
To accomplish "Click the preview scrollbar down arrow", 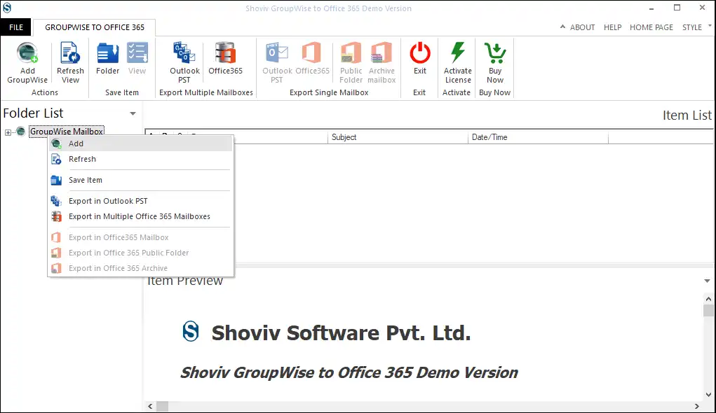I will [x=708, y=395].
